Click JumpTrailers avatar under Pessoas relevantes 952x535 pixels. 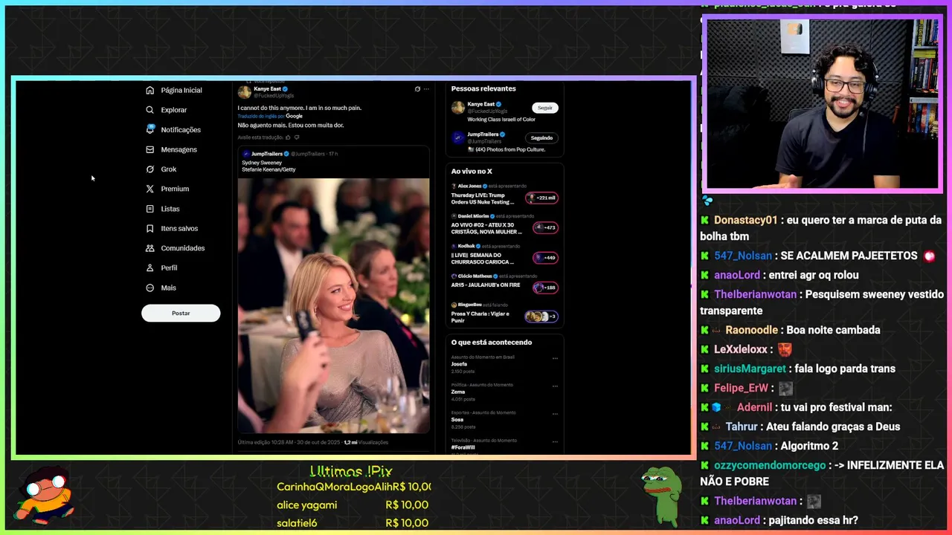point(458,137)
